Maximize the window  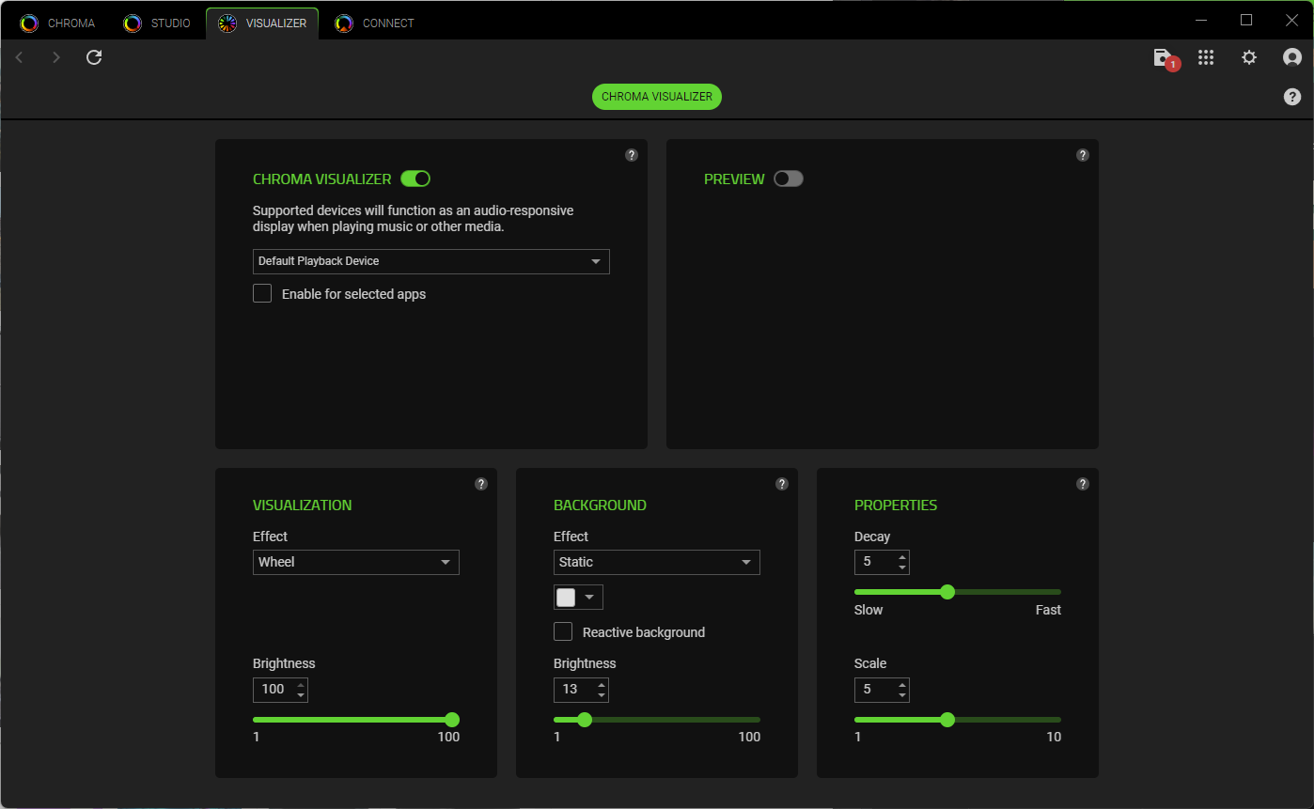(1246, 20)
